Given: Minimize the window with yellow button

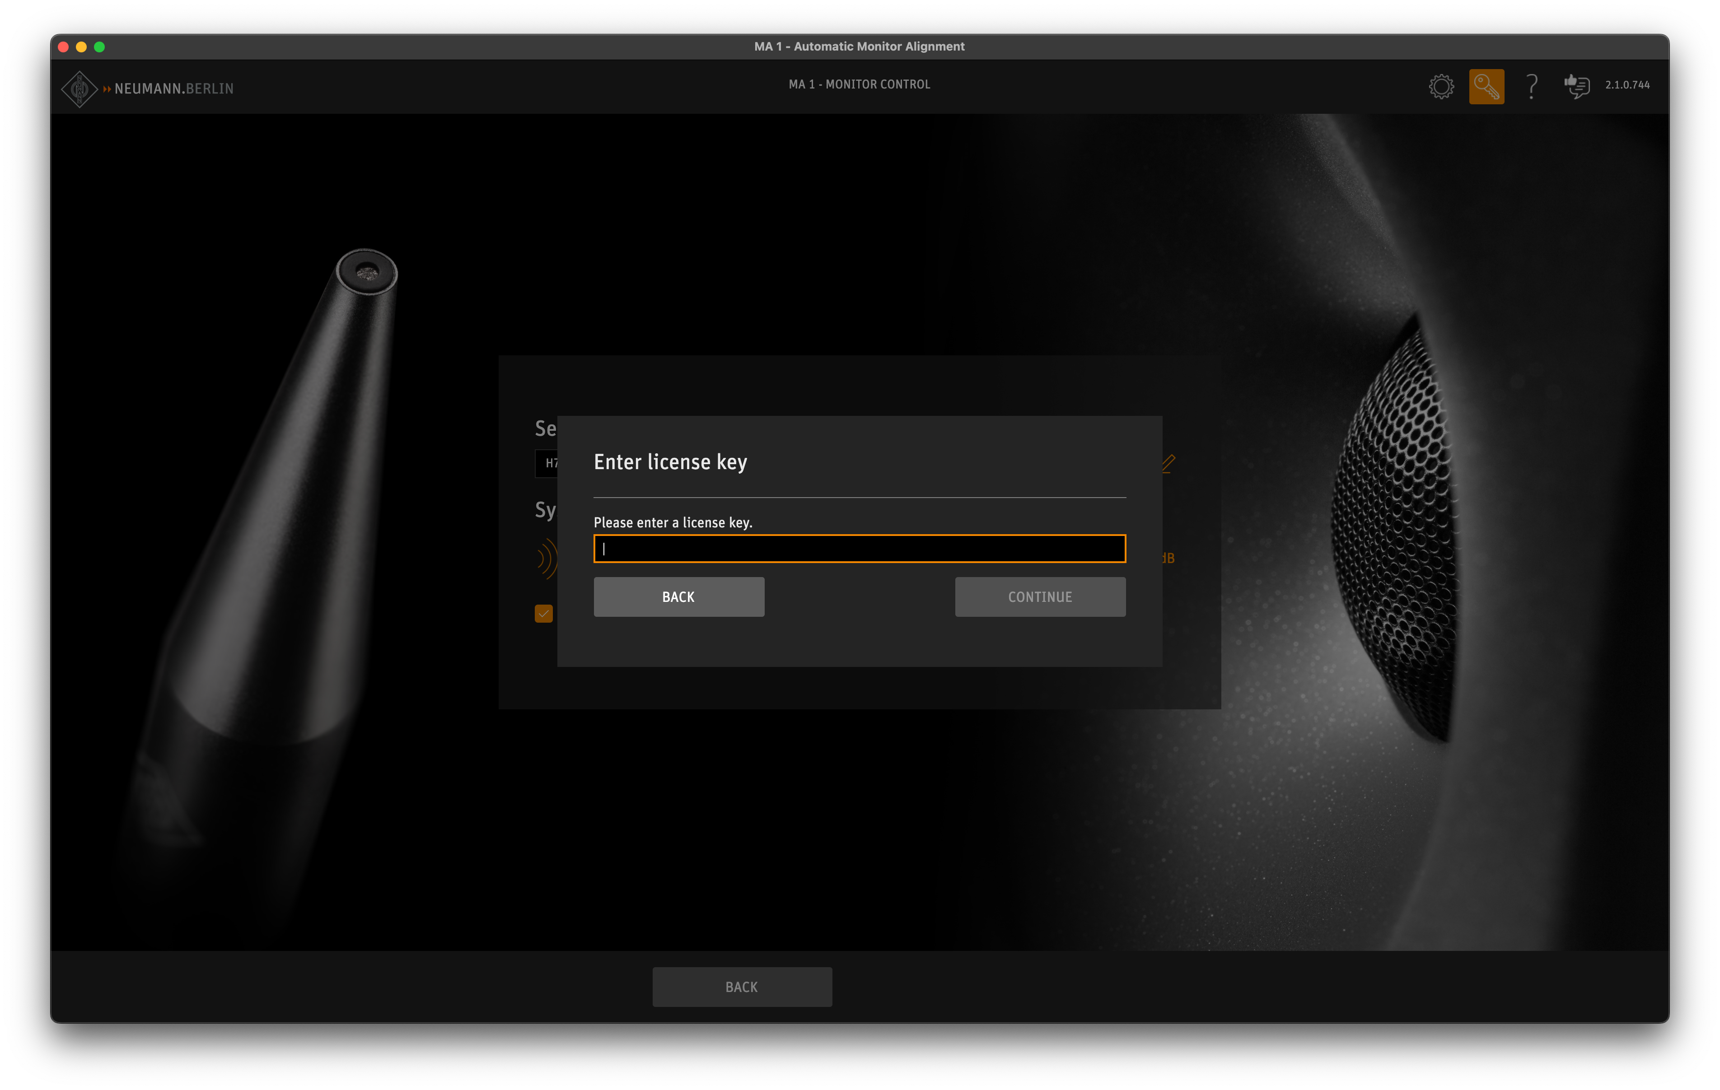Looking at the screenshot, I should coord(81,47).
